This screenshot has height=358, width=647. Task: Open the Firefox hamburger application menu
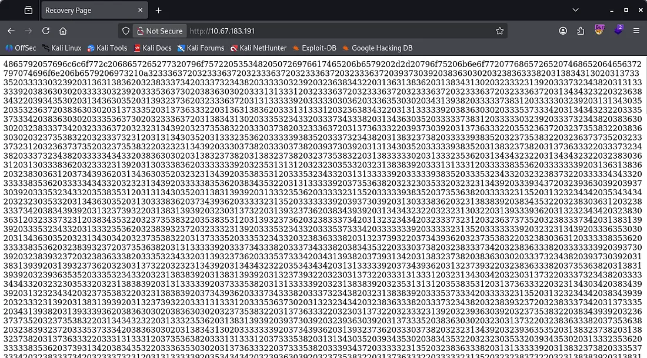point(636,31)
